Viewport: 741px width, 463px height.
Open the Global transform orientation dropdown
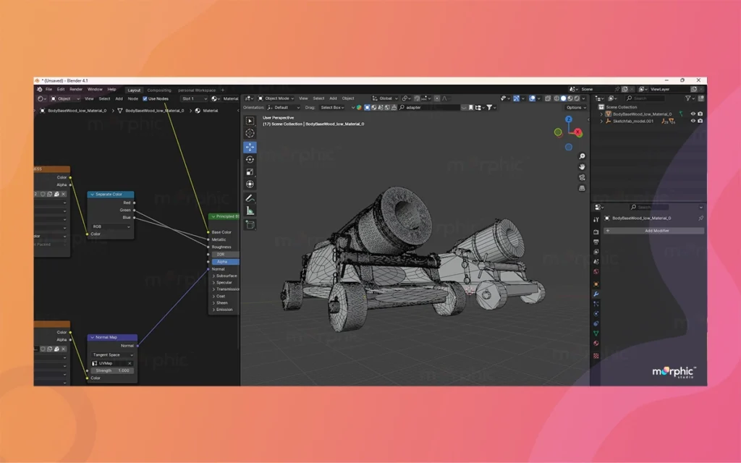pyautogui.click(x=385, y=98)
